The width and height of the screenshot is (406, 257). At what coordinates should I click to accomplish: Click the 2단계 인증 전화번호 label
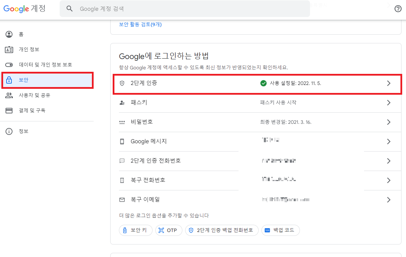(156, 161)
